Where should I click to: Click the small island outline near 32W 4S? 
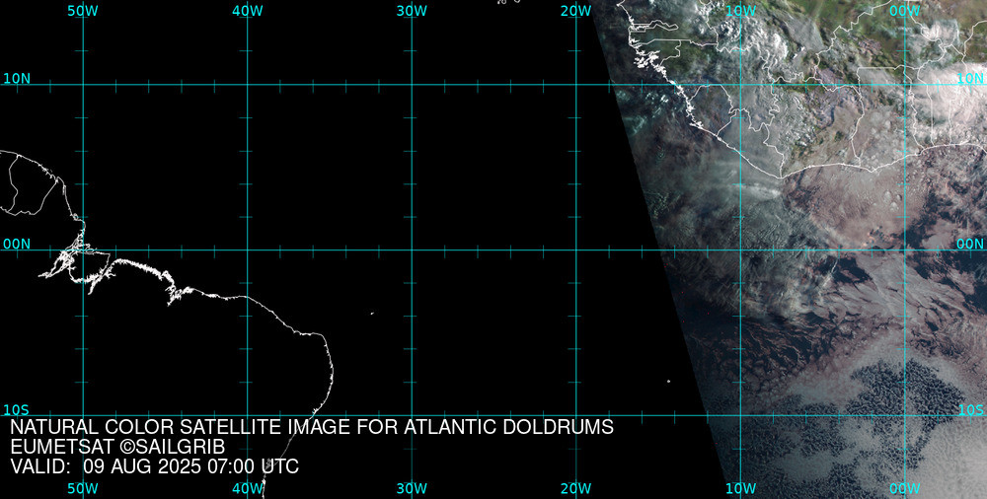pyautogui.click(x=372, y=314)
